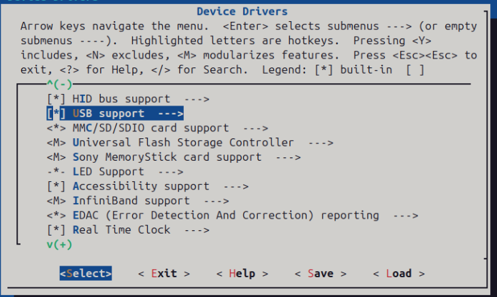Open the LED Support submenu arrow

point(170,172)
